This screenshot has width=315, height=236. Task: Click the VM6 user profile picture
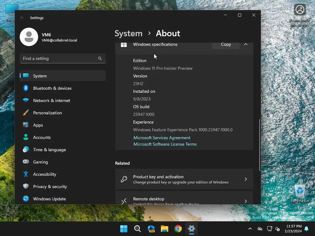pos(29,37)
